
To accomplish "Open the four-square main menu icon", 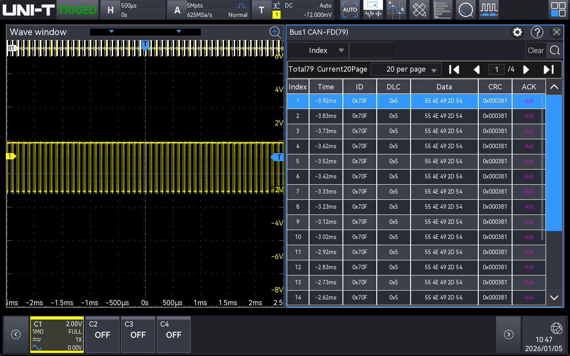I will click(558, 9).
